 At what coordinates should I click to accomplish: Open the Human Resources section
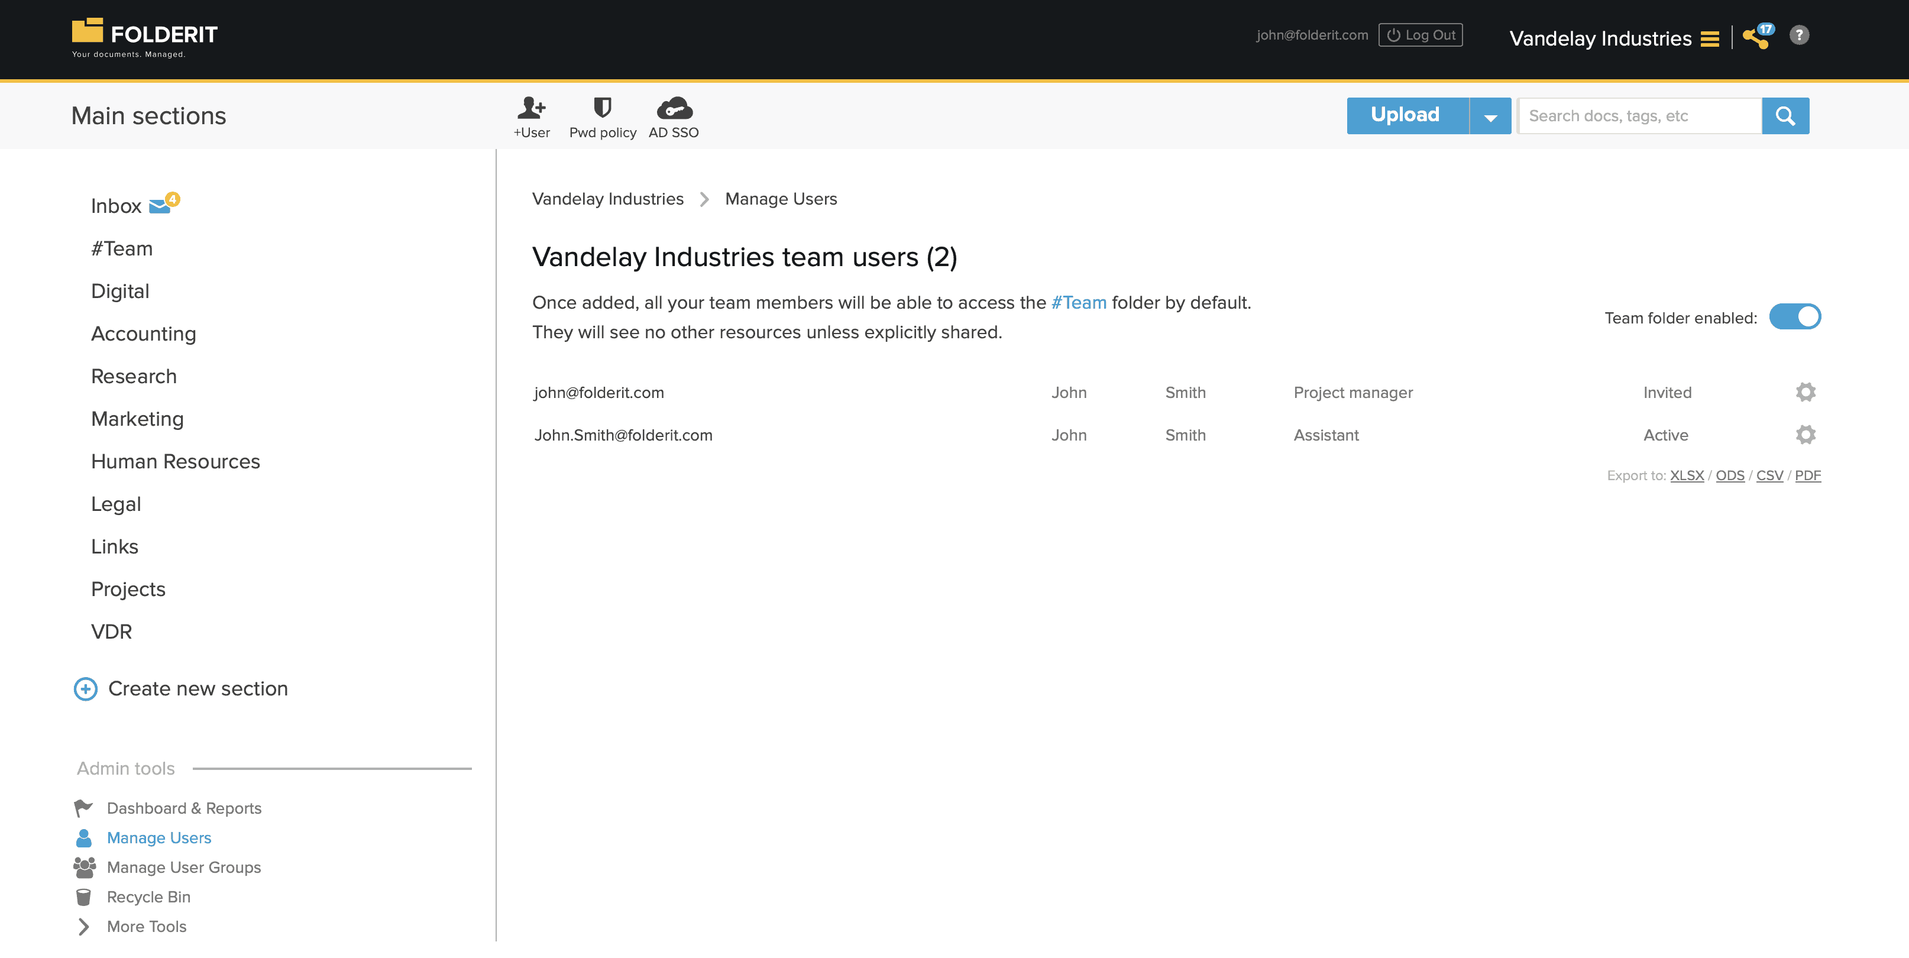click(x=176, y=462)
